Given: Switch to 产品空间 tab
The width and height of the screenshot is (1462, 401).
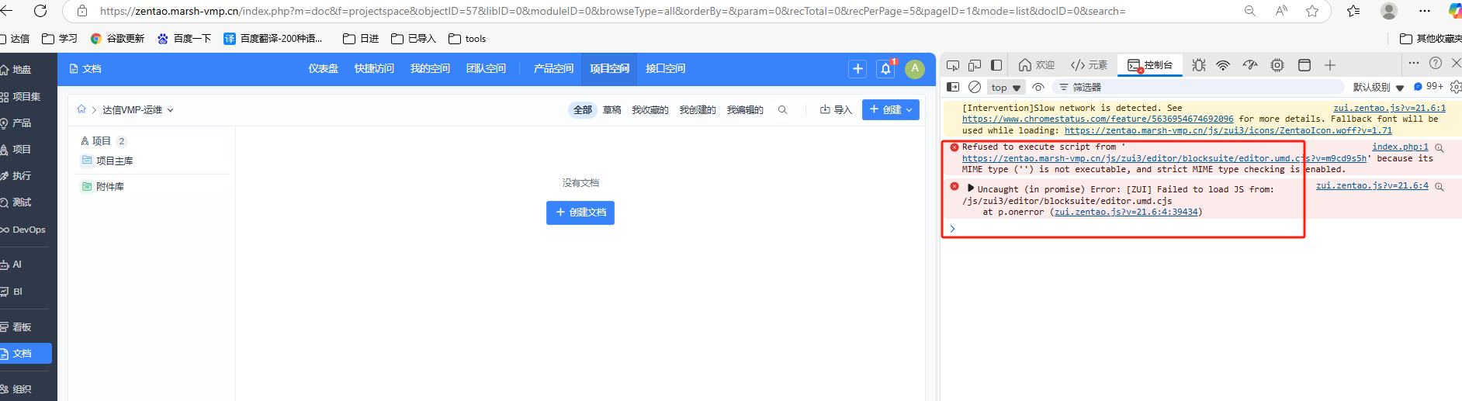Looking at the screenshot, I should click(x=554, y=69).
